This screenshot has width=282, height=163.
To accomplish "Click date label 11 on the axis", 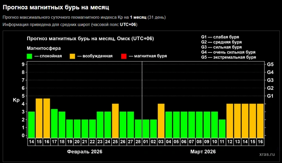I will (x=222, y=142).
